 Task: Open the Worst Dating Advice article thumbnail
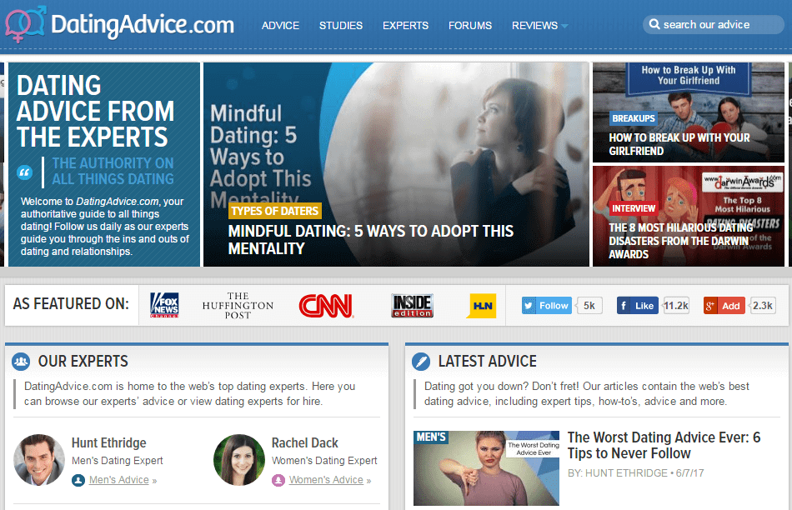486,467
